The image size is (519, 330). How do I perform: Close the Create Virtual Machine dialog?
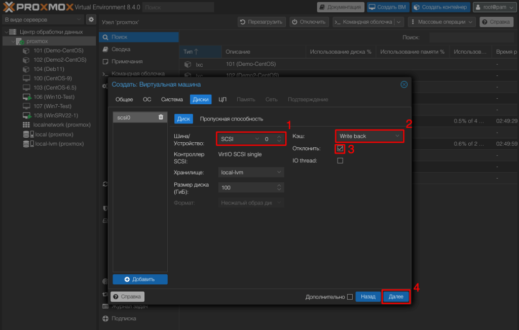pyautogui.click(x=404, y=85)
